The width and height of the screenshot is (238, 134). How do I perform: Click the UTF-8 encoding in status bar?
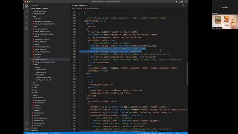(169, 133)
